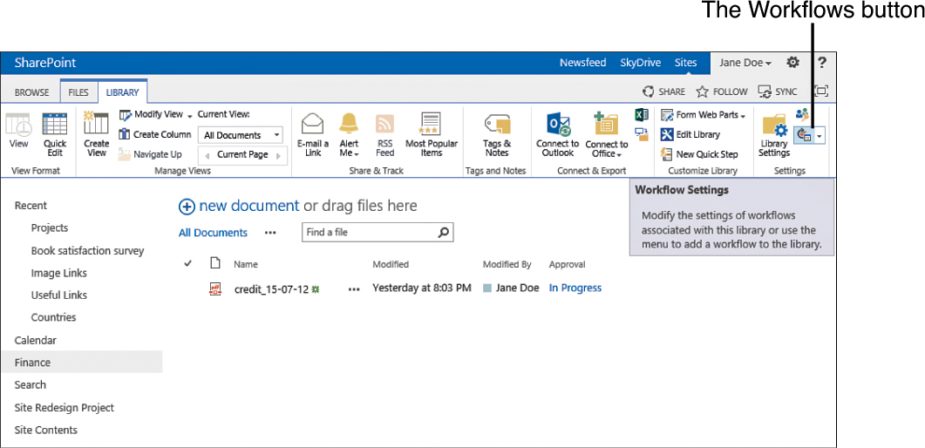The image size is (925, 448).
Task: Click the plus icon beside new document
Action: (187, 207)
